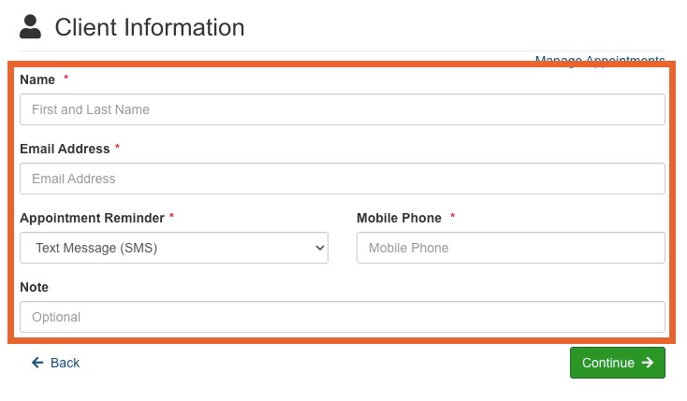
Task: Click the optional Note text field
Action: tap(343, 317)
